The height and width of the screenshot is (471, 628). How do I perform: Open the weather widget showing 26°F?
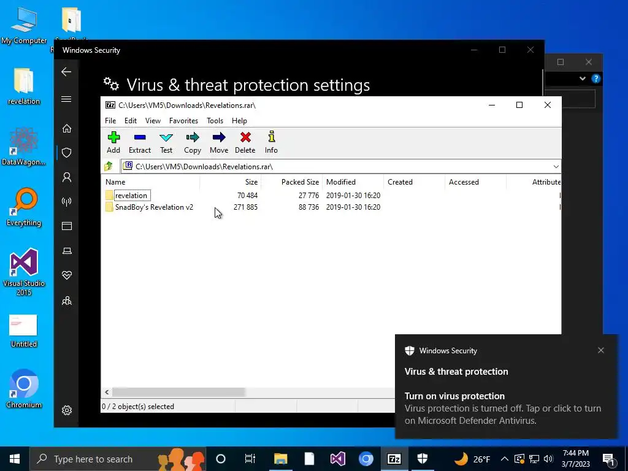(x=472, y=459)
